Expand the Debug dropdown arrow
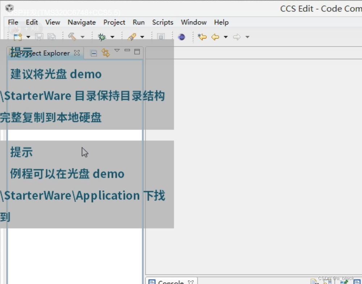 pos(112,37)
